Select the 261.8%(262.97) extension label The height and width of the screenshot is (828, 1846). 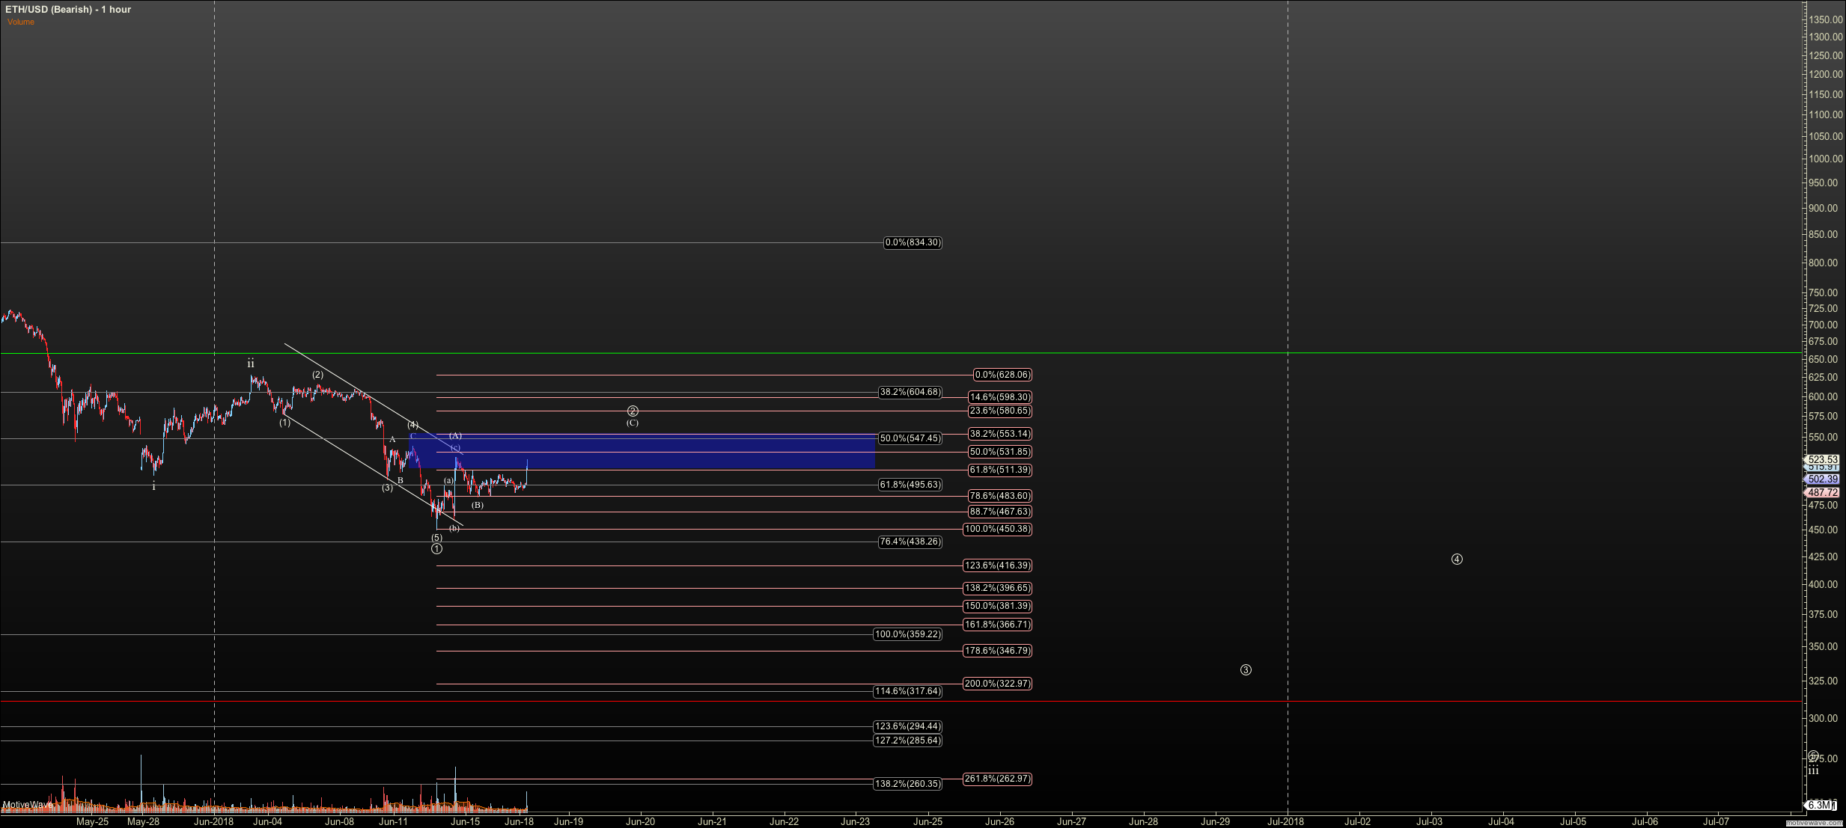(997, 779)
